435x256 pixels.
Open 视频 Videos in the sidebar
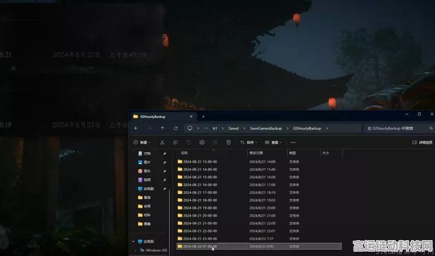[x=147, y=180]
